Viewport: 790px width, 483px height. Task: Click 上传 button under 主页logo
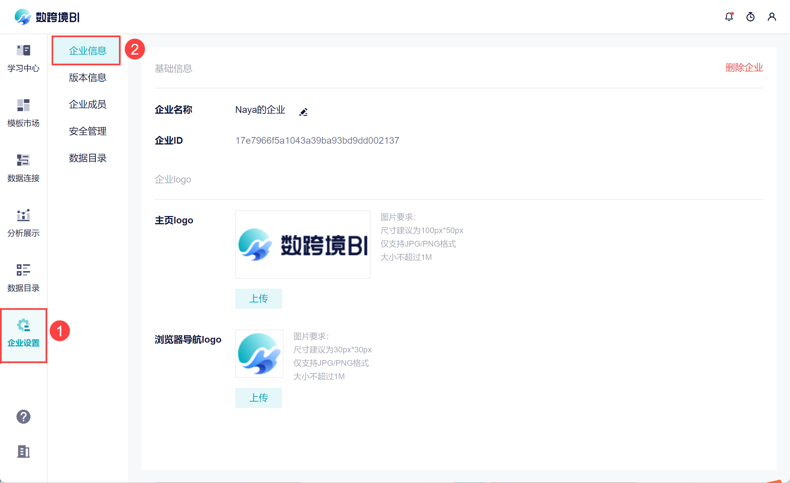tap(258, 298)
